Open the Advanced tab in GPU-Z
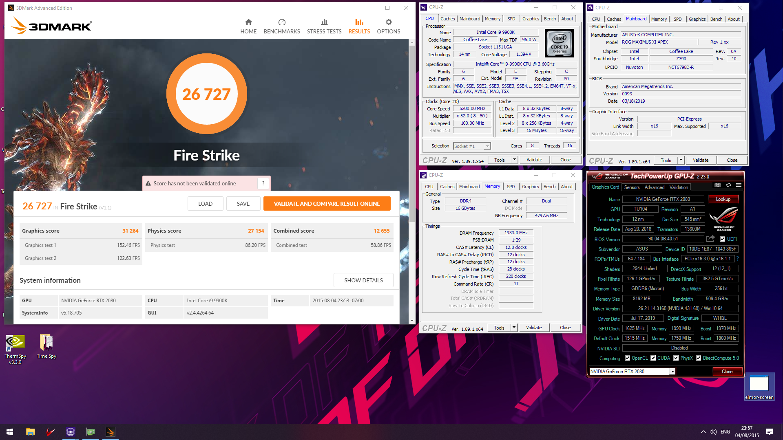 pyautogui.click(x=655, y=187)
